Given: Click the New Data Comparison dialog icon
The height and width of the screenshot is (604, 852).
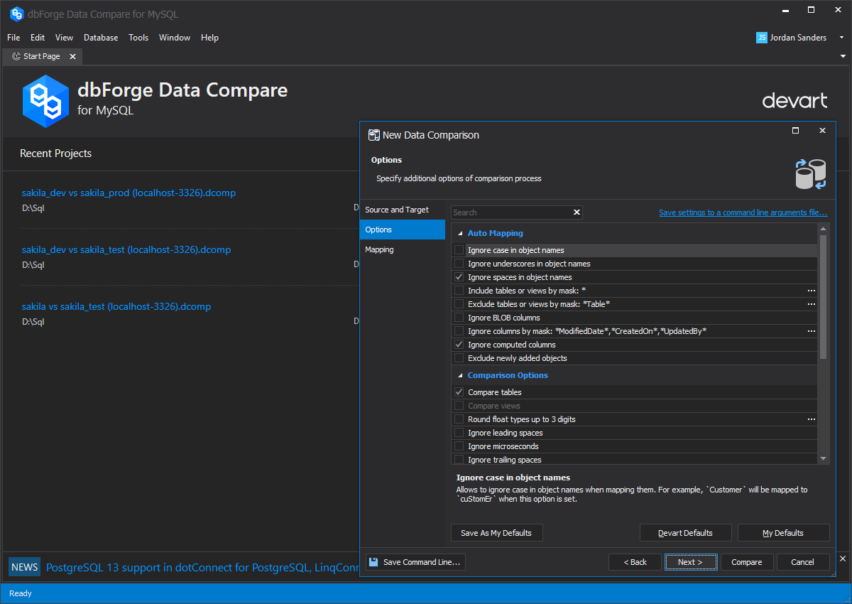Looking at the screenshot, I should [x=373, y=135].
